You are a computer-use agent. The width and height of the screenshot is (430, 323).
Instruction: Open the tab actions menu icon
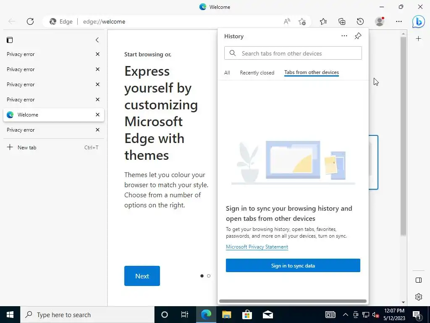click(x=10, y=40)
